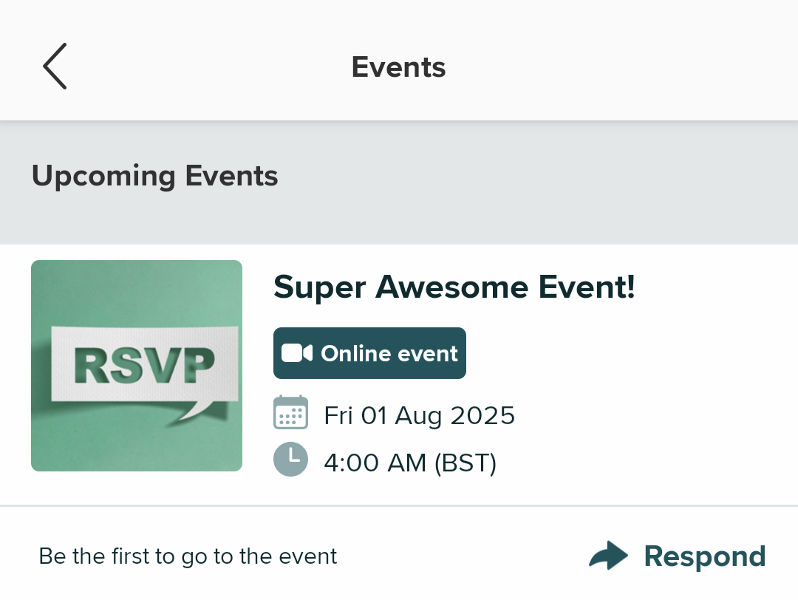The width and height of the screenshot is (798, 600).
Task: Tap 'Be the first to go to the event'
Action: [188, 556]
